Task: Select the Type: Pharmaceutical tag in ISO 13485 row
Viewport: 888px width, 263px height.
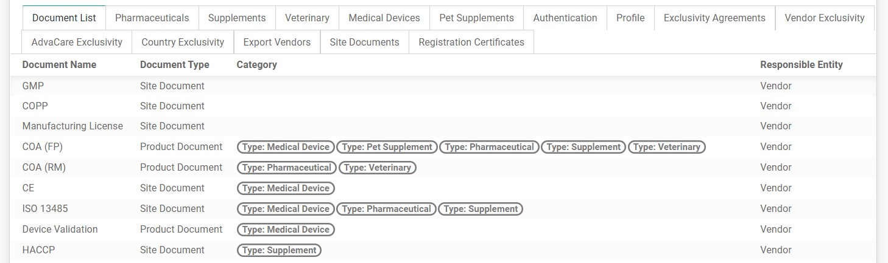Action: (387, 209)
